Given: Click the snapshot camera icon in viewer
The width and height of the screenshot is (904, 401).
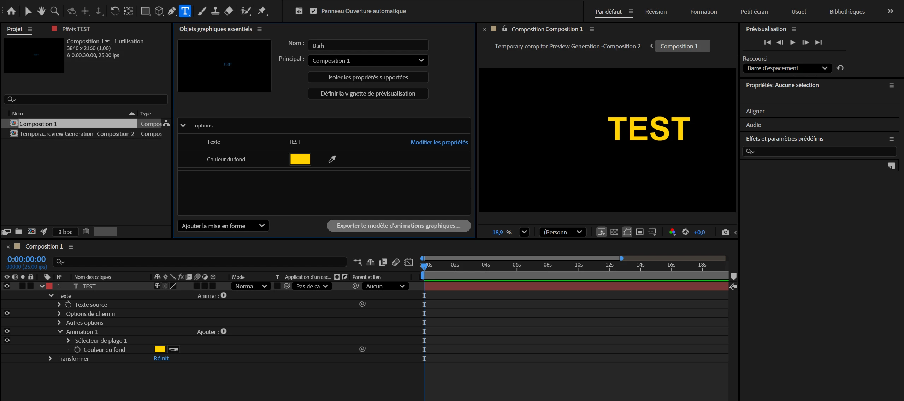Looking at the screenshot, I should (x=725, y=232).
